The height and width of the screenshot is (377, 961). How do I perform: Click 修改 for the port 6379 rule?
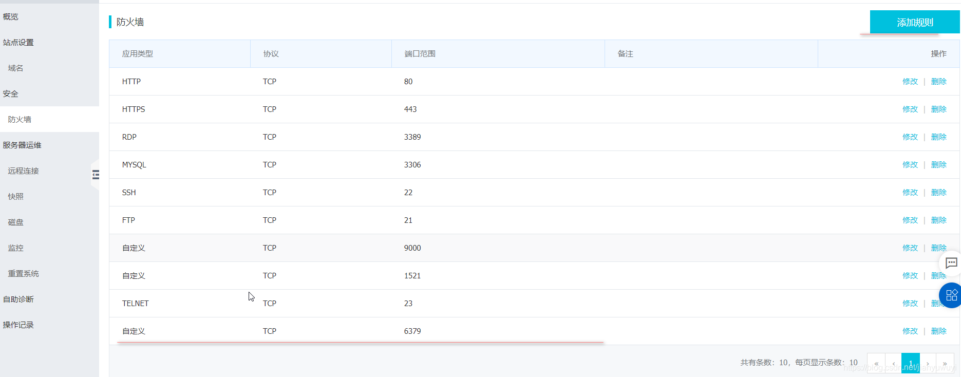pos(910,331)
